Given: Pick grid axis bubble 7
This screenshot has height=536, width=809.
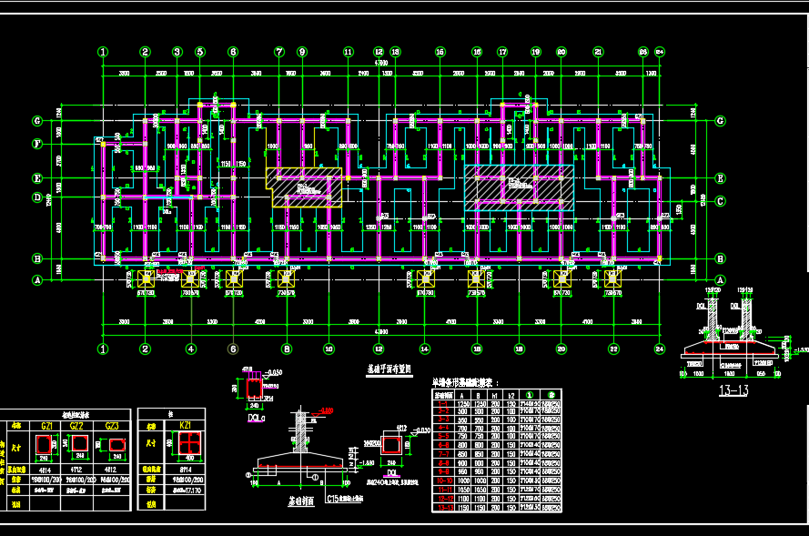Looking at the screenshot, I should pos(279,52).
